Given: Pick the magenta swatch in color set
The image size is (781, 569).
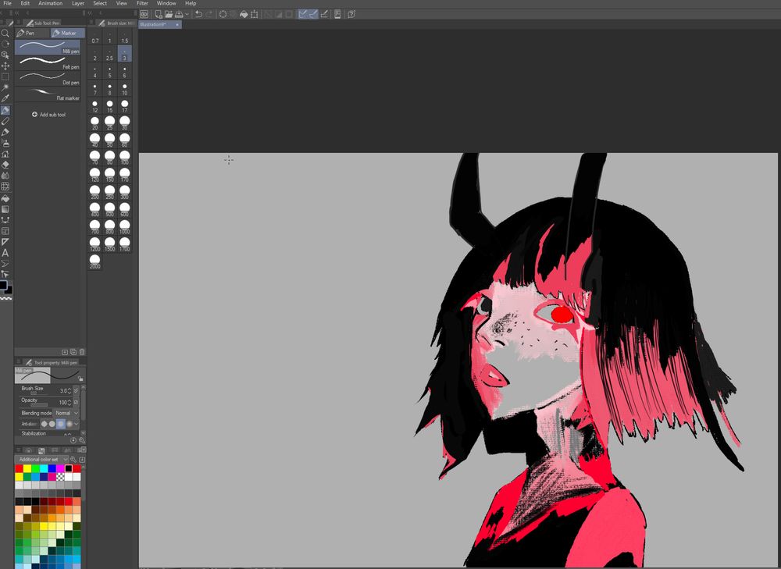Looking at the screenshot, I should tap(60, 468).
